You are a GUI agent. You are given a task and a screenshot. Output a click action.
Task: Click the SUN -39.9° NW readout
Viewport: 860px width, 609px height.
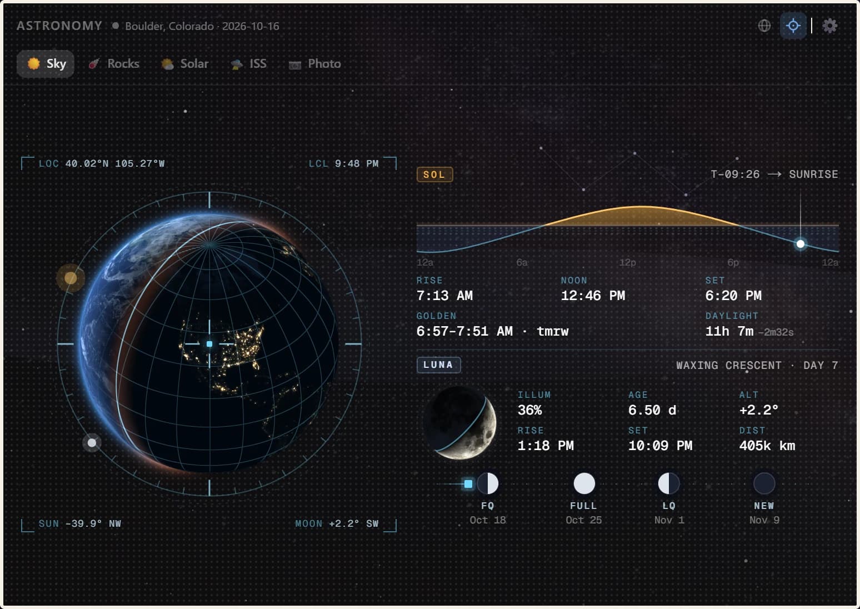[79, 523]
